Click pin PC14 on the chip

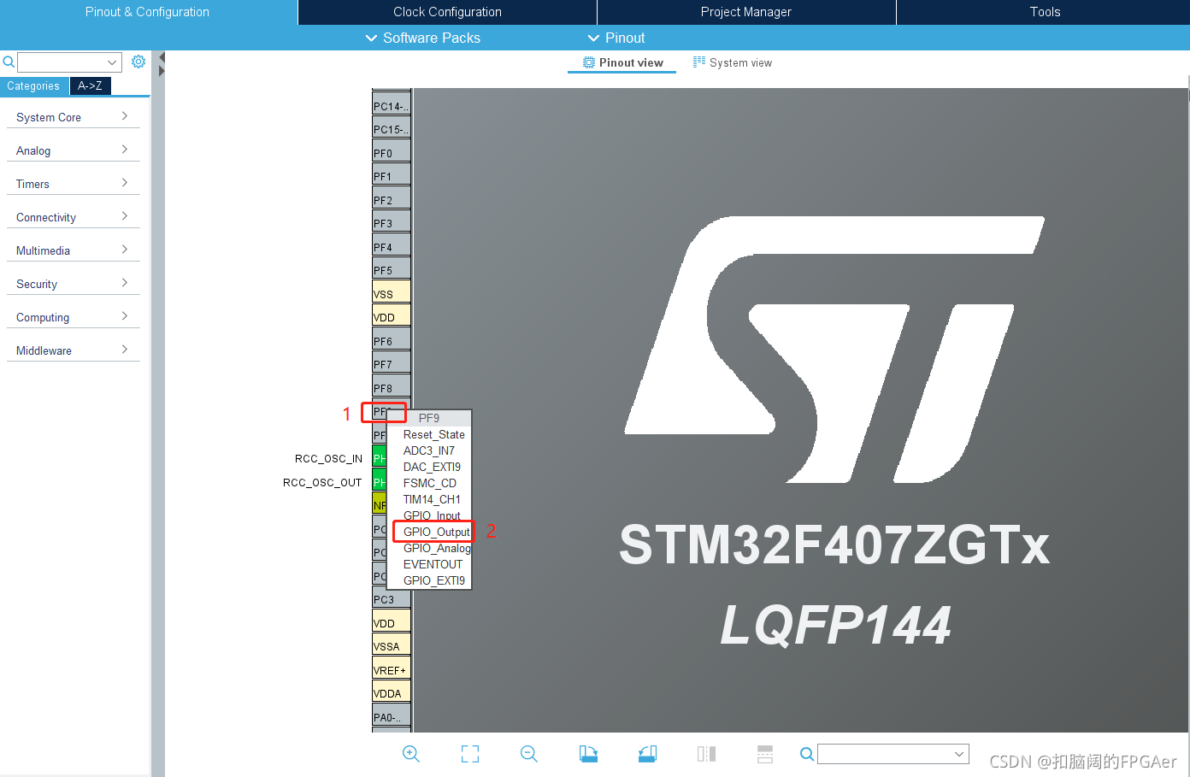pyautogui.click(x=392, y=105)
